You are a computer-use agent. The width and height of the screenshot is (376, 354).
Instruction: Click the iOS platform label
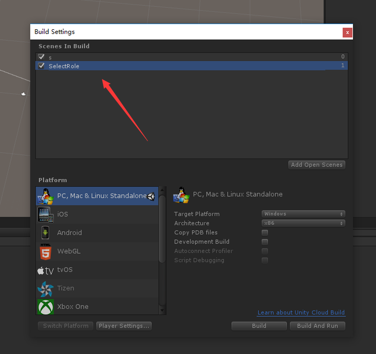[63, 214]
